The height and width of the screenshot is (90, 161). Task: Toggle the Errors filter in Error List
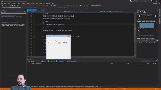44,61
